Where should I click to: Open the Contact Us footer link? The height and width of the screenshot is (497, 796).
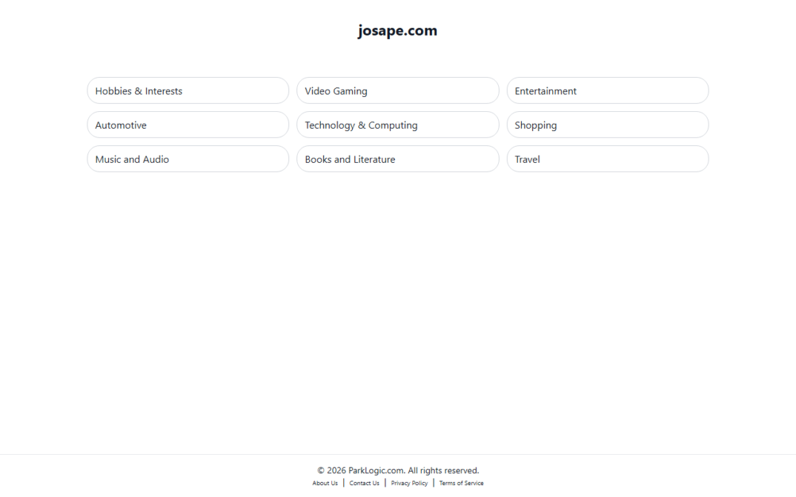[364, 484]
